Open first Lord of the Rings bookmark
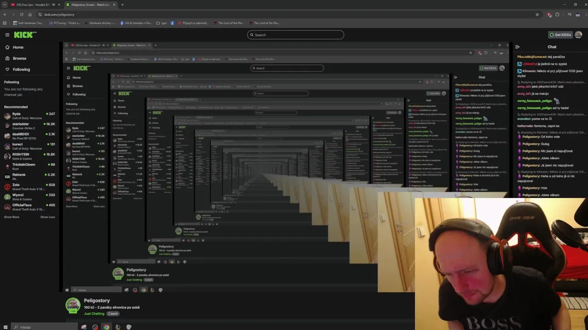The image size is (588, 330). tap(228, 23)
